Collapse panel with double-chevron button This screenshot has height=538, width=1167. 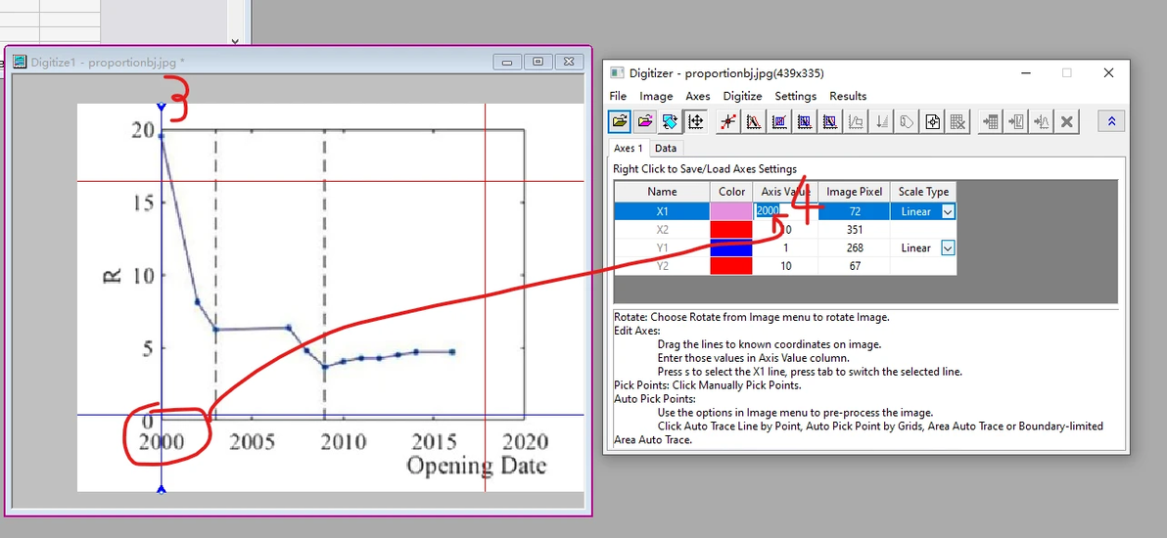[x=1111, y=120]
